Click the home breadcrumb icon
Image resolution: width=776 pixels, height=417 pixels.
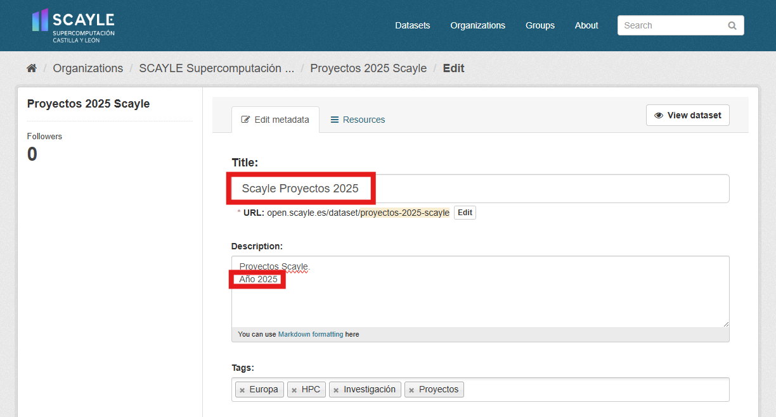click(x=32, y=68)
